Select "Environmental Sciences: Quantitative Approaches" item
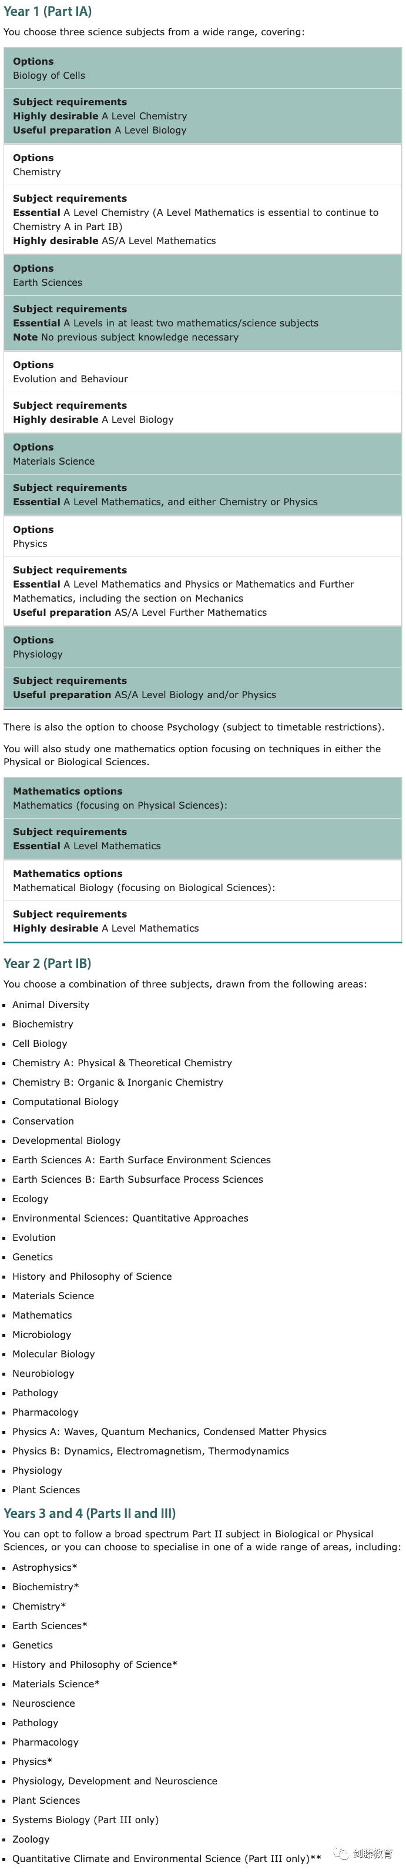 coord(130,1218)
